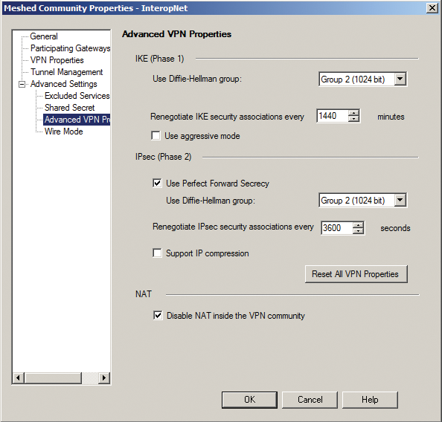Uncheck Use Perfect Forward Secrecy
The width and height of the screenshot is (442, 422).
pyautogui.click(x=157, y=184)
